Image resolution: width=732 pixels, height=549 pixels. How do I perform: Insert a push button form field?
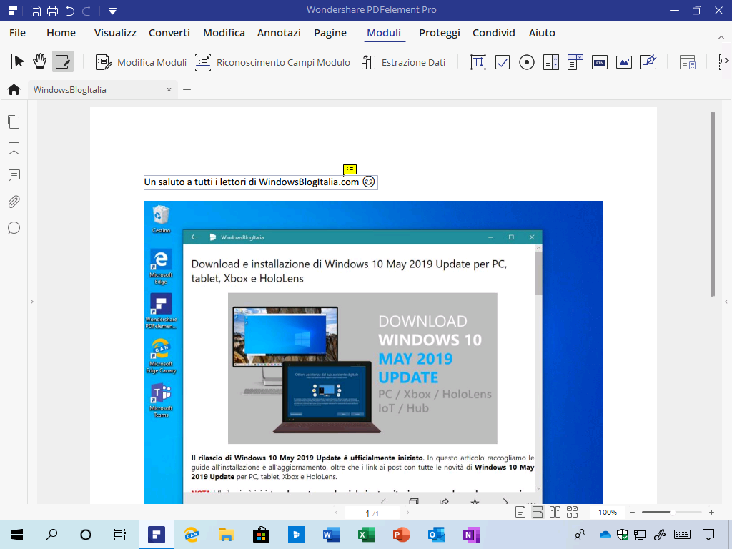click(x=600, y=62)
